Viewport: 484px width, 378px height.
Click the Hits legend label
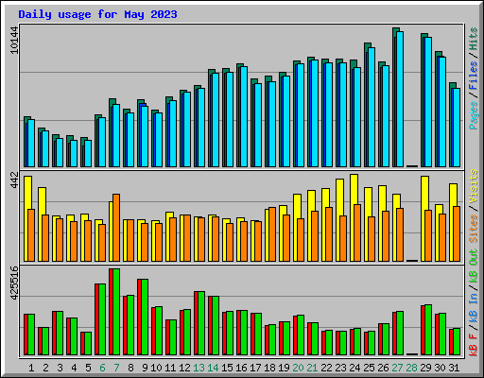tap(473, 39)
